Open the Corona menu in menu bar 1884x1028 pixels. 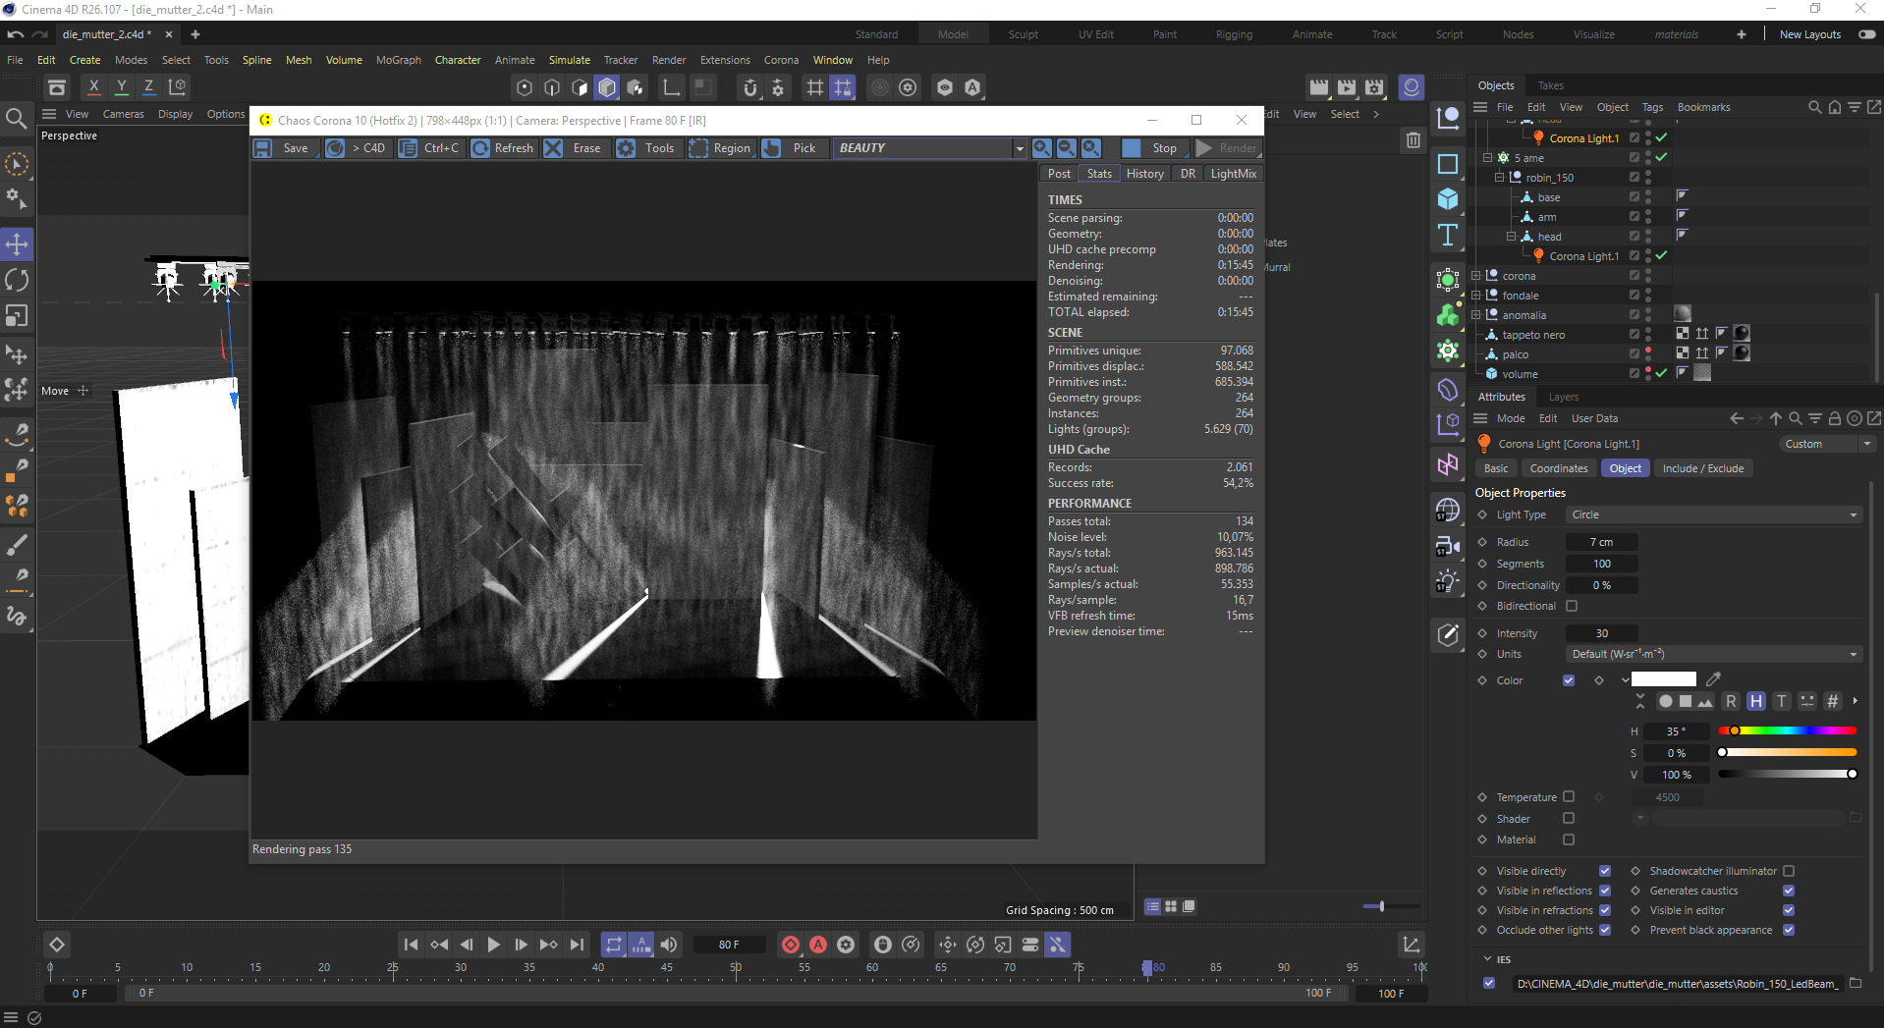[781, 60]
